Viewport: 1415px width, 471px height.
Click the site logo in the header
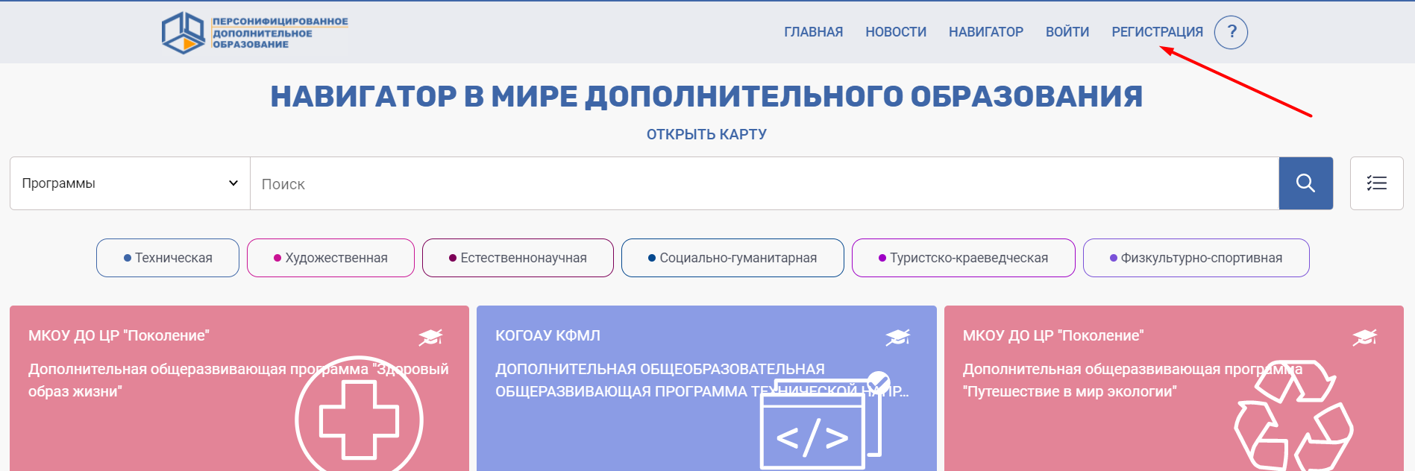(255, 33)
